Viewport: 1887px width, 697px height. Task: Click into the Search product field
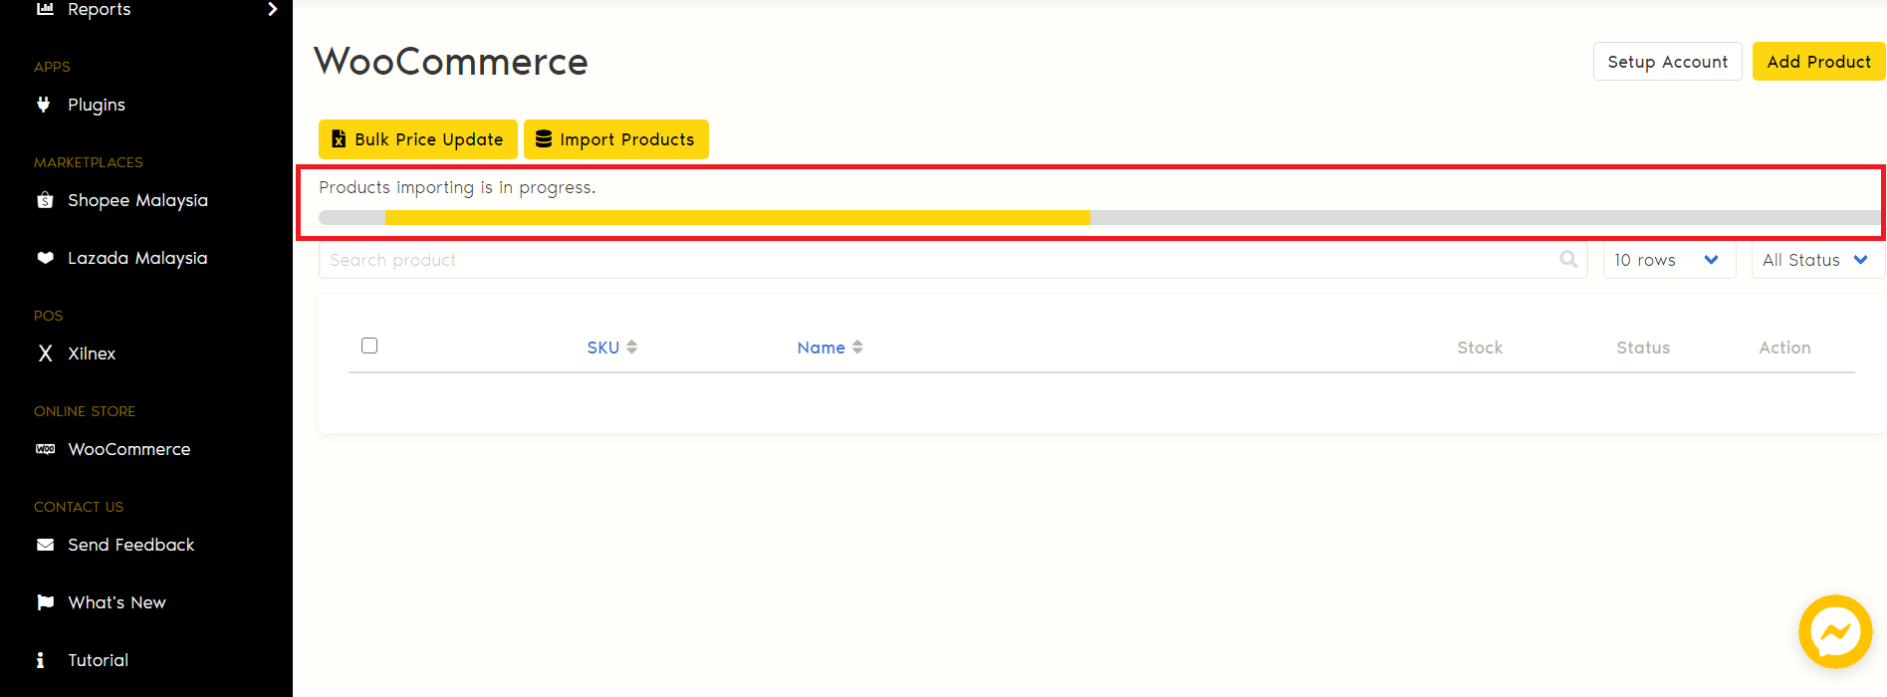click(x=936, y=260)
